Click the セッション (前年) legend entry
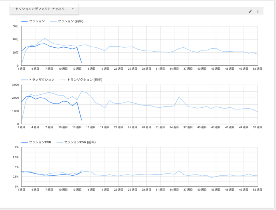276x210 pixels. coord(67,21)
